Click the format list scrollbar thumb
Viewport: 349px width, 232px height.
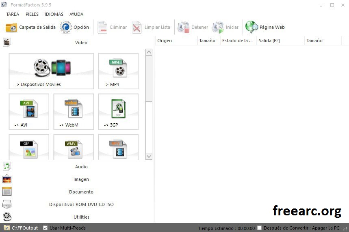tap(149, 79)
